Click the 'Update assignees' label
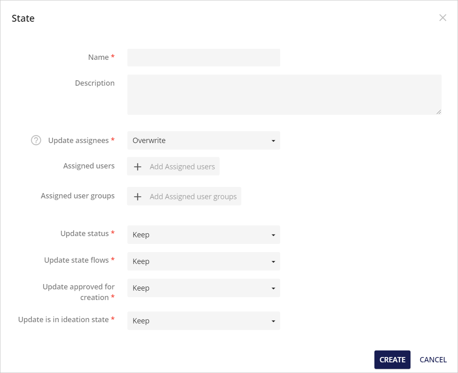 click(78, 140)
